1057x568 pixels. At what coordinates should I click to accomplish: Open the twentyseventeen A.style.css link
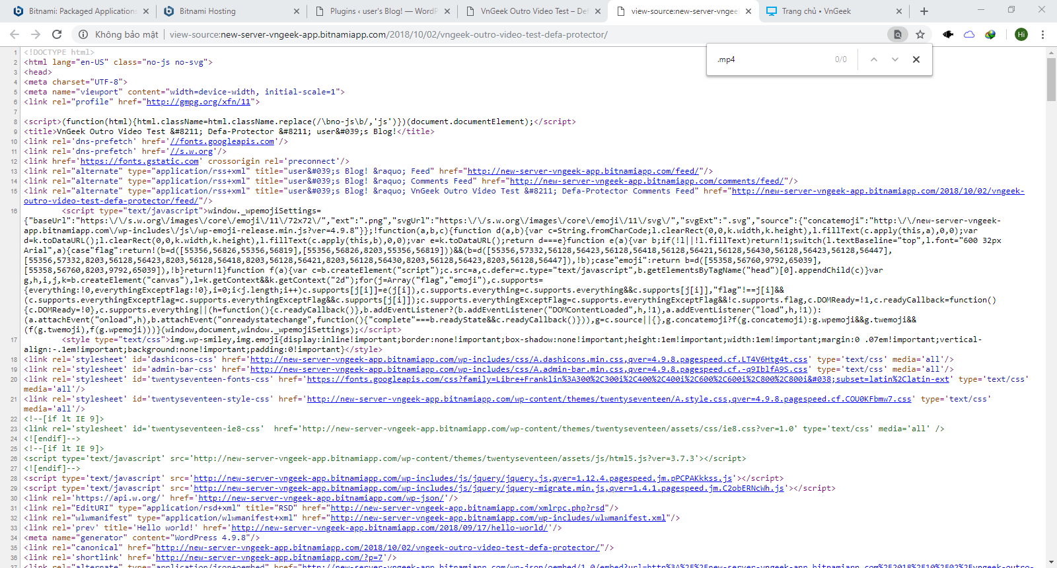tap(609, 399)
